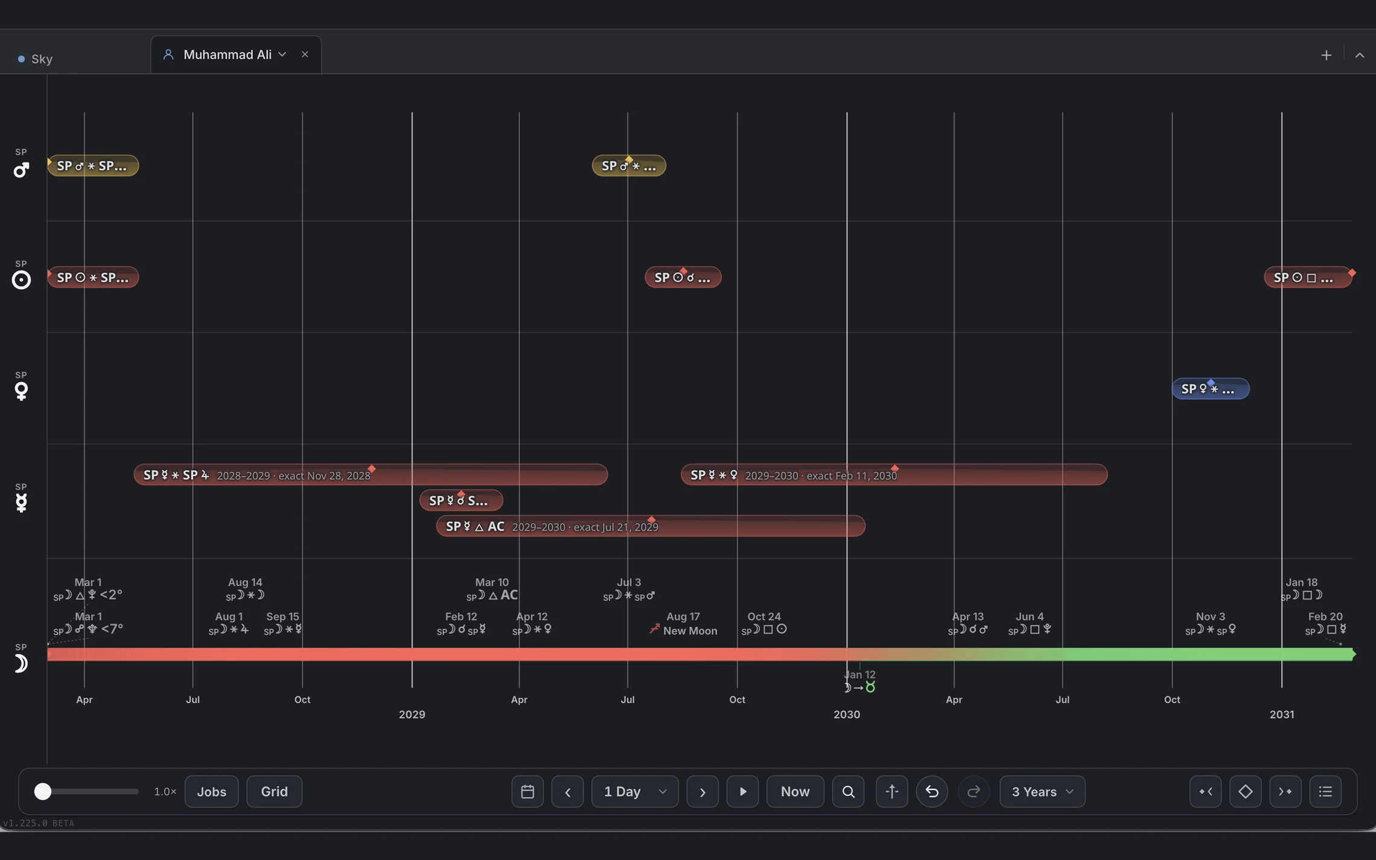Open the 3 Years range dropdown
Screen dimensions: 1376x860
pos(1042,791)
